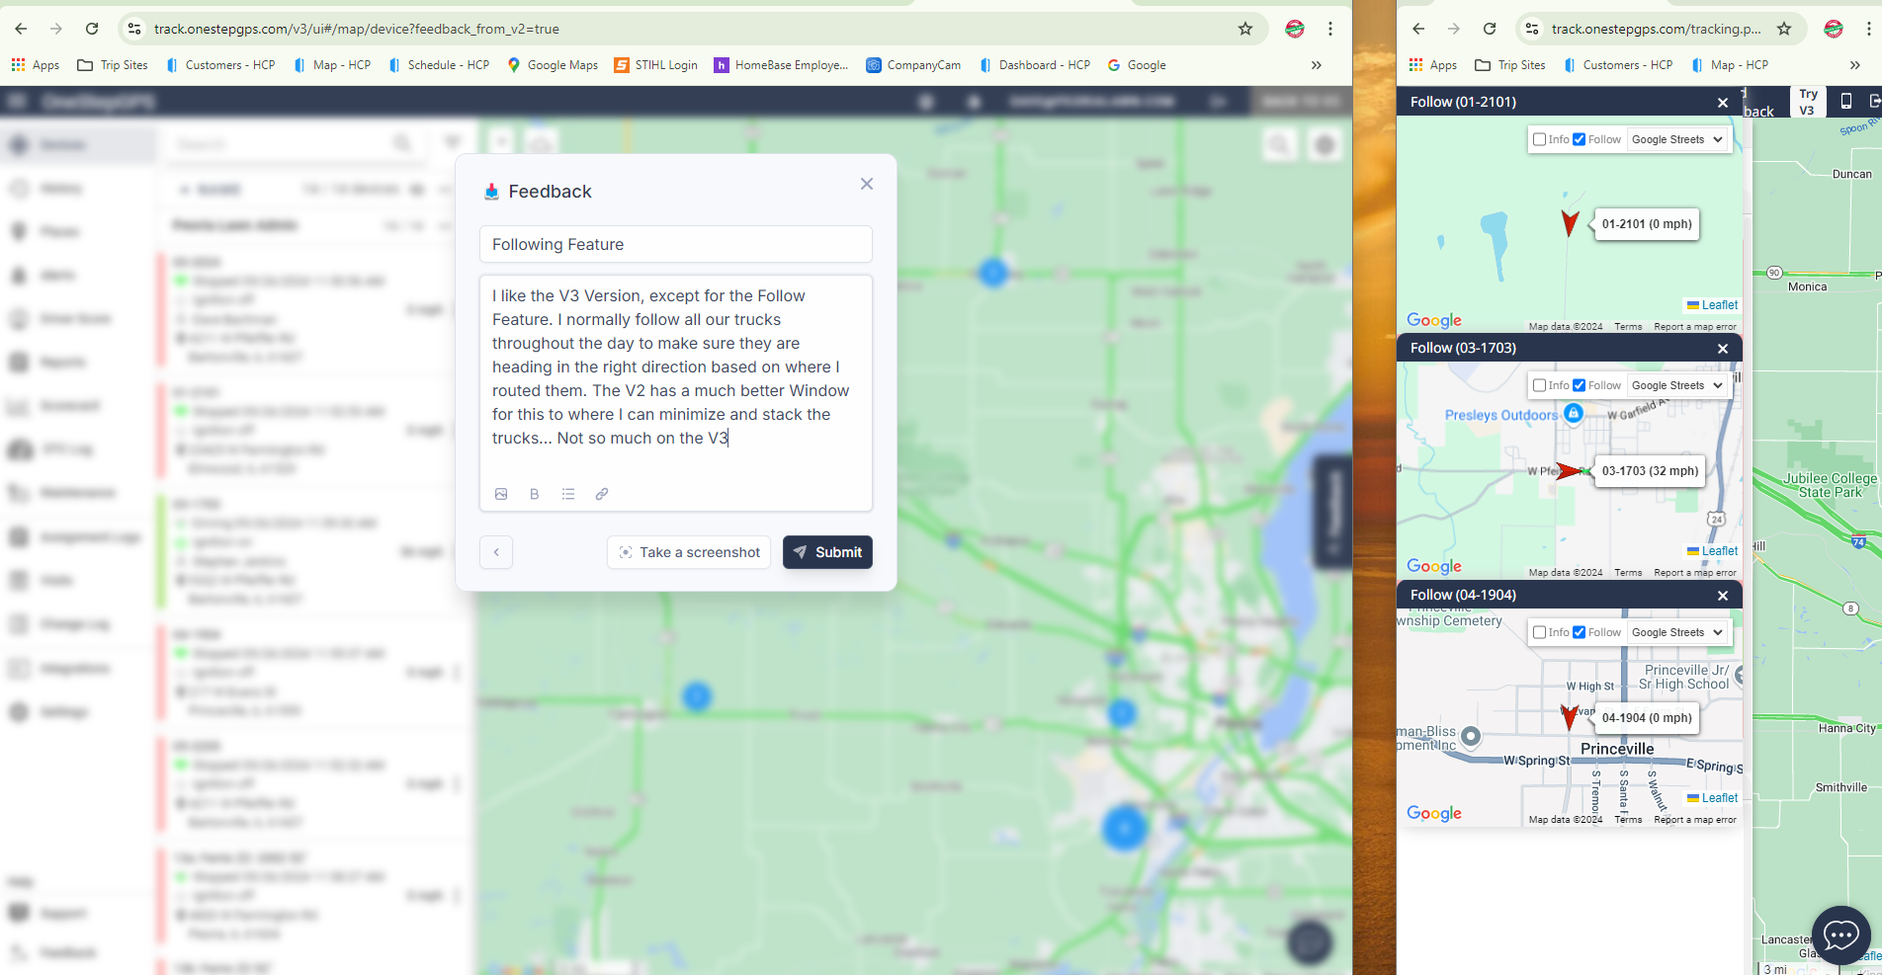Enable Info checkbox in 03-1703 panel
Viewport: 1882px width, 975px height.
click(x=1539, y=385)
